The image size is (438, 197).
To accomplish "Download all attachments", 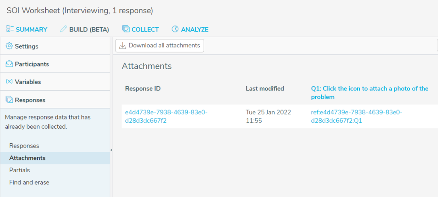I will coord(160,46).
